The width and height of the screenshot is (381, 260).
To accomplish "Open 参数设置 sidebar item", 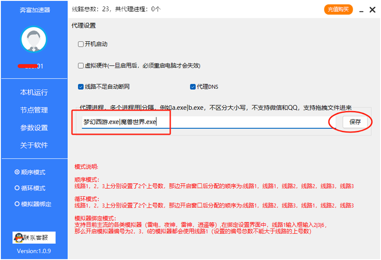I will [34, 128].
